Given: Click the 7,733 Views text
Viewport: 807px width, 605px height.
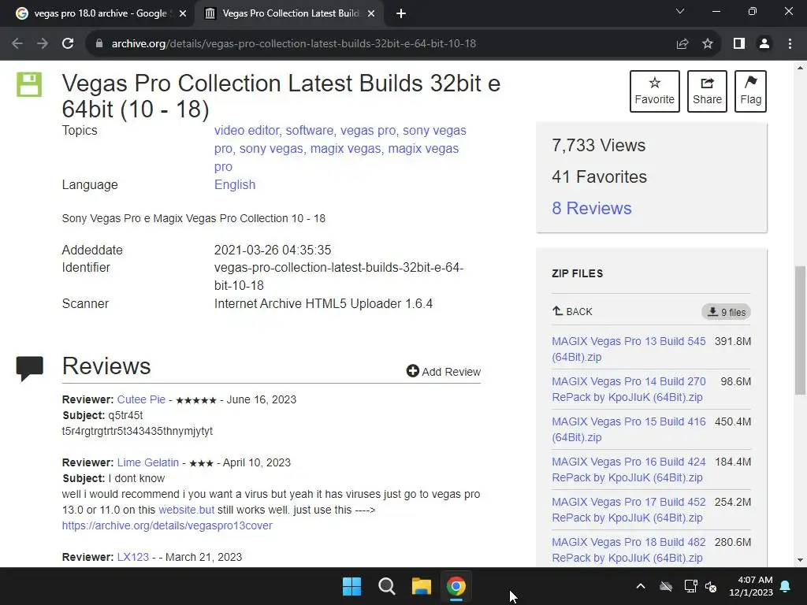Looking at the screenshot, I should click(599, 146).
